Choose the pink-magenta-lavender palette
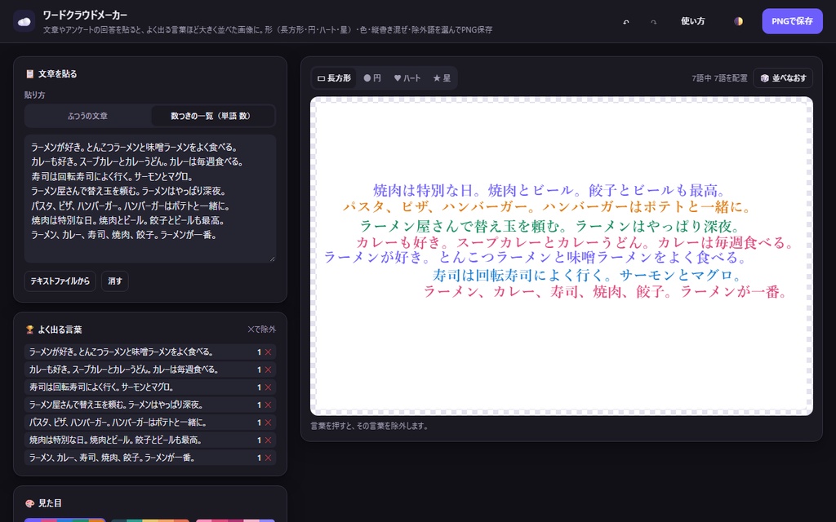836x522 pixels. click(x=235, y=520)
